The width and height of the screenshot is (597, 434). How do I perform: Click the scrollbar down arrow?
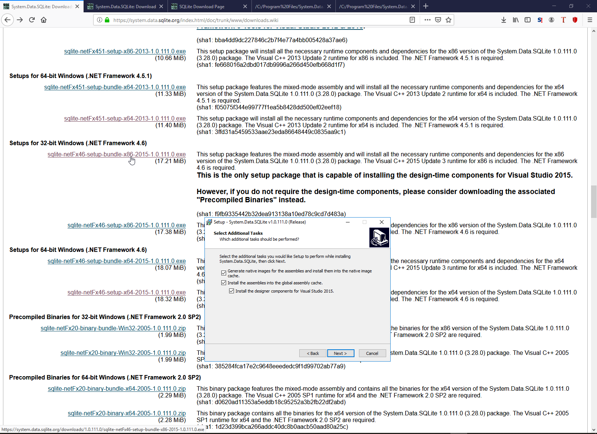(x=594, y=430)
